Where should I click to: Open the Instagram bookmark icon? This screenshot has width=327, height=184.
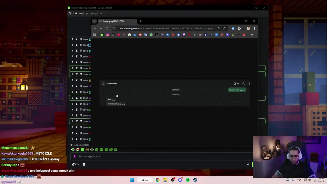pyautogui.click(x=108, y=35)
